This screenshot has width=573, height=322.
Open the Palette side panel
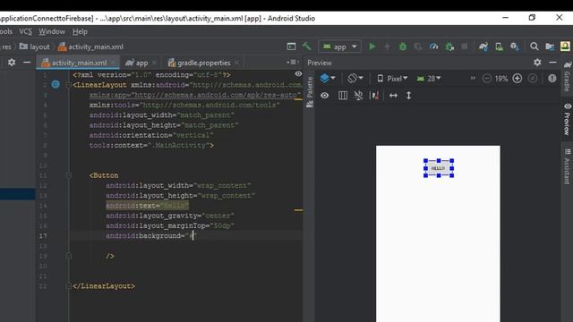pyautogui.click(x=310, y=92)
